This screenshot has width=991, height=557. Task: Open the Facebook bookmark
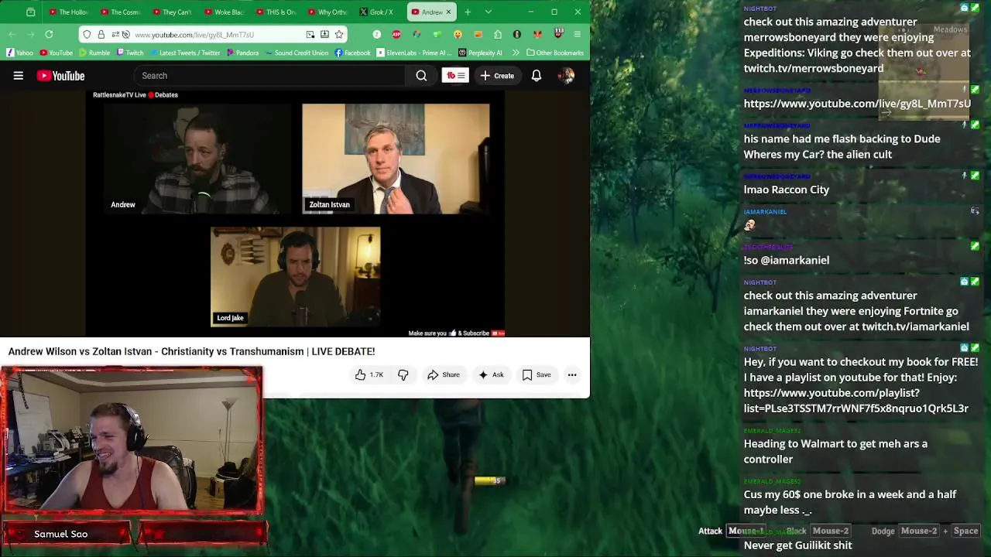point(352,53)
